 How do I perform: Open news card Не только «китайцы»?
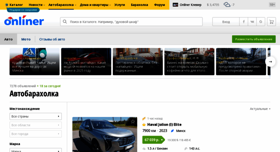click(x=86, y=61)
